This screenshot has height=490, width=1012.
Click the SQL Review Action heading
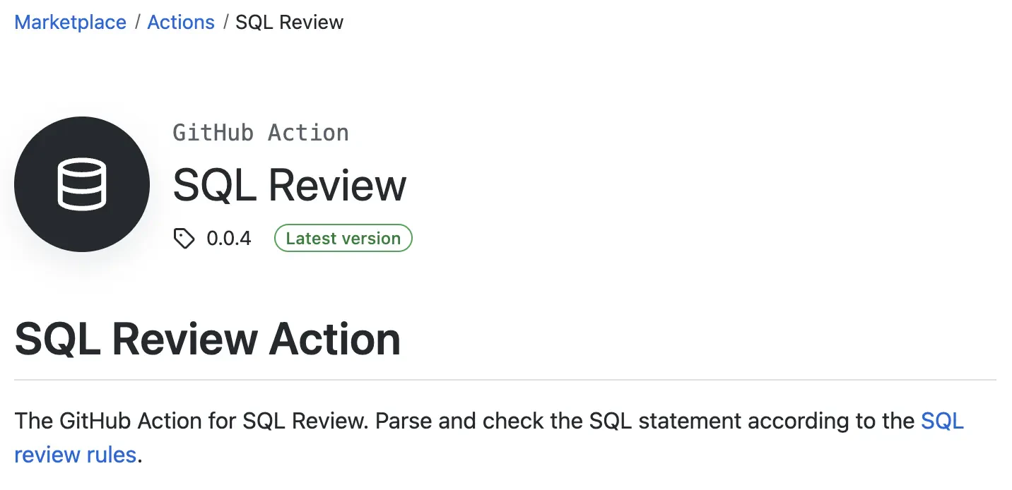click(208, 339)
